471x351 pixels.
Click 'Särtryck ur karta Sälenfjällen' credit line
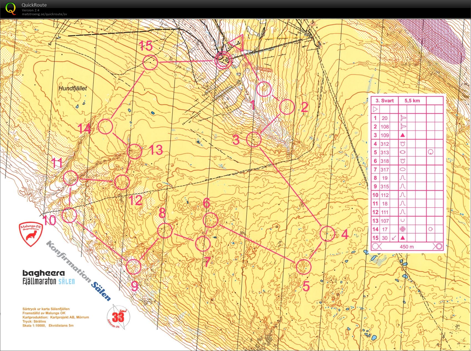tap(46, 309)
